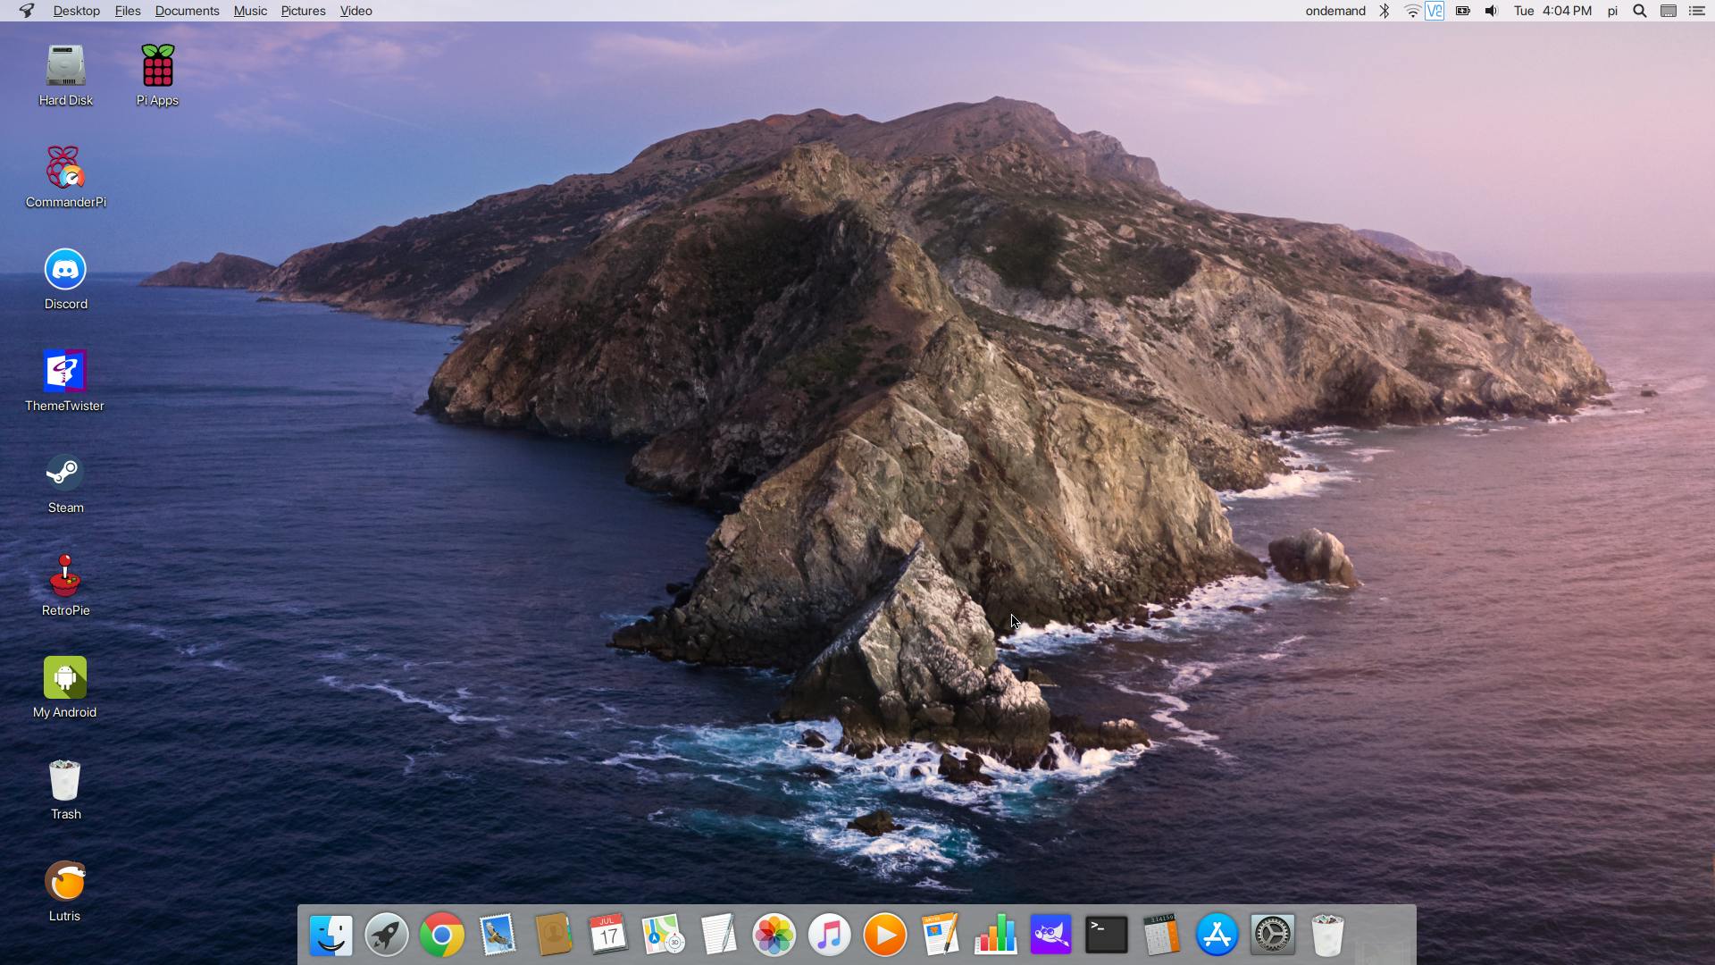Open the Calendar dock icon
The width and height of the screenshot is (1715, 965).
608,936
